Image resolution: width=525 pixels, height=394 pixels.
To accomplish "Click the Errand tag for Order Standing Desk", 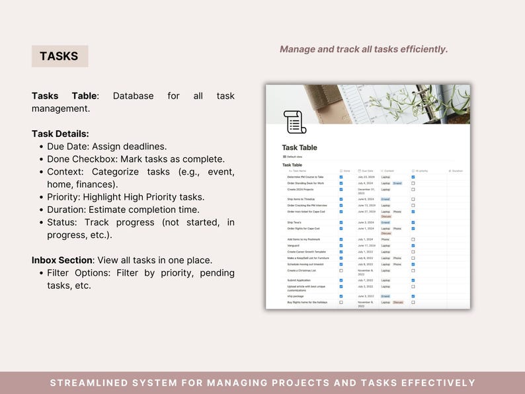I will (x=397, y=183).
